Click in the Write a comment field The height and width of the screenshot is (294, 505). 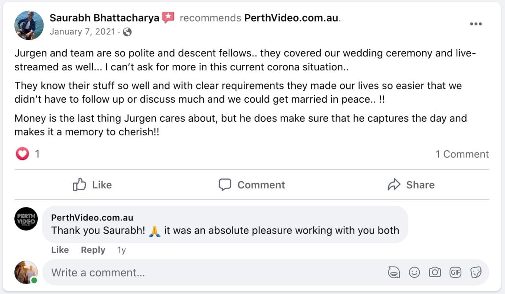(x=213, y=273)
